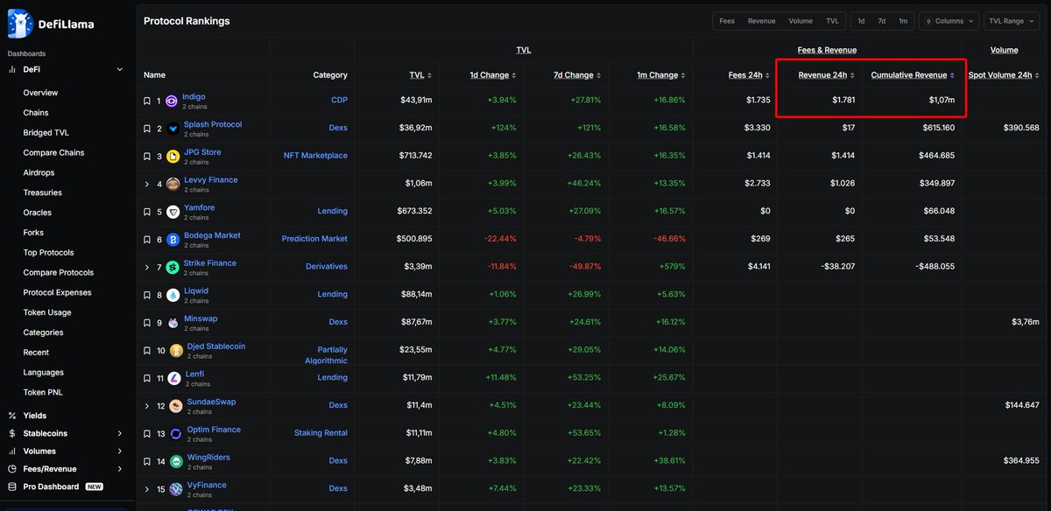Toggle the Volume filter button
Image resolution: width=1051 pixels, height=511 pixels.
tap(801, 21)
